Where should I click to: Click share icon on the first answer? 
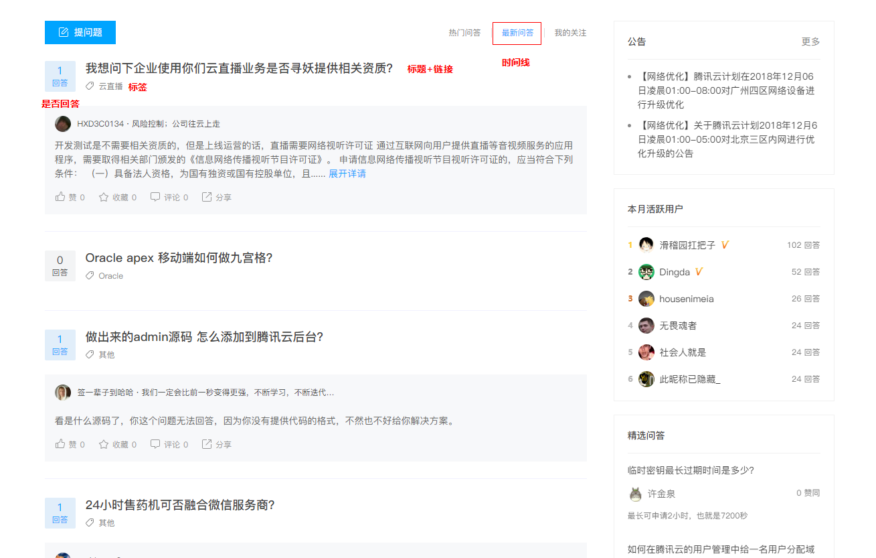point(207,197)
